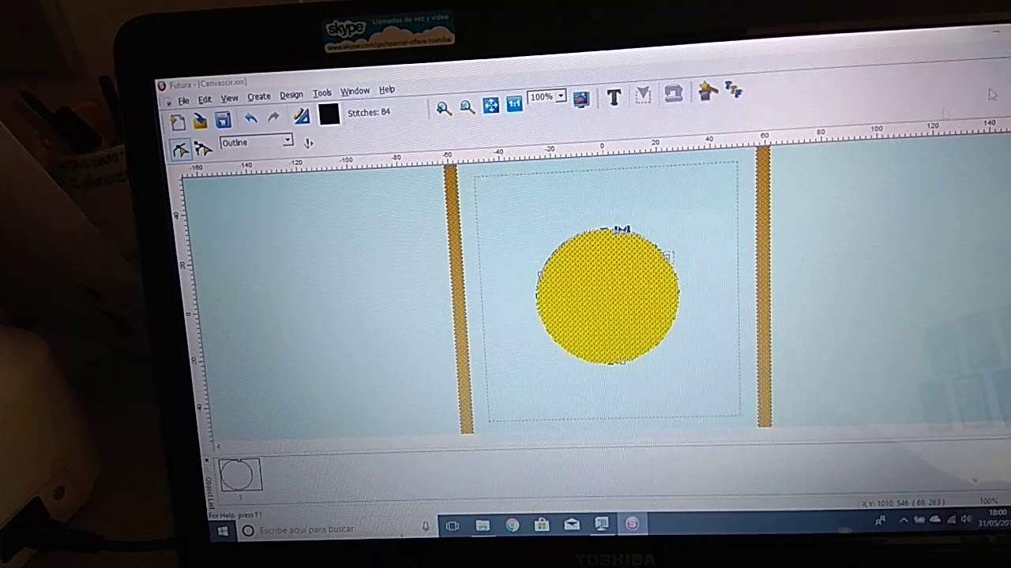1011x568 pixels.
Task: Open the Window menu
Action: point(355,92)
